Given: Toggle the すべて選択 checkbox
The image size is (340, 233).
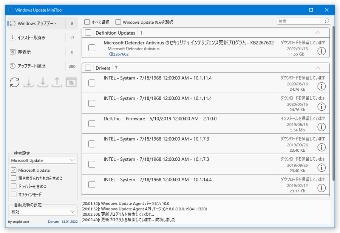Looking at the screenshot, I should point(87,22).
